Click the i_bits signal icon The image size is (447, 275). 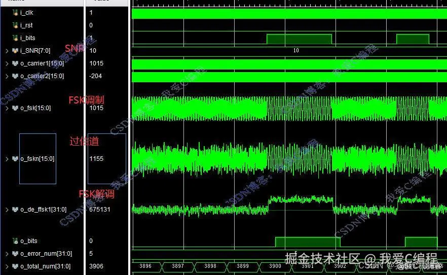(15, 38)
